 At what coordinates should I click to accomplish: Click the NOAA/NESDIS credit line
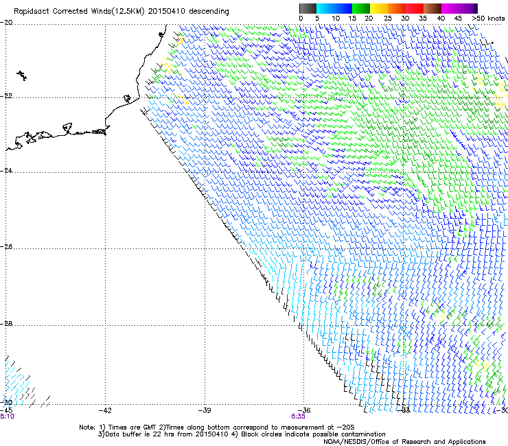[x=404, y=442]
